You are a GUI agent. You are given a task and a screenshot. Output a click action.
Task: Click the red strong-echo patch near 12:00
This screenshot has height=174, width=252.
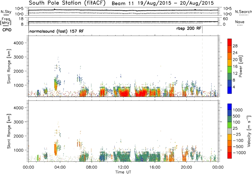124,93
